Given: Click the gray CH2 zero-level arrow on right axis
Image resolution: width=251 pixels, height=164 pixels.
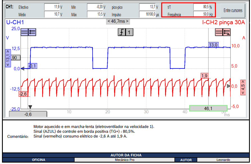Looking at the screenshot, I should (x=228, y=86).
